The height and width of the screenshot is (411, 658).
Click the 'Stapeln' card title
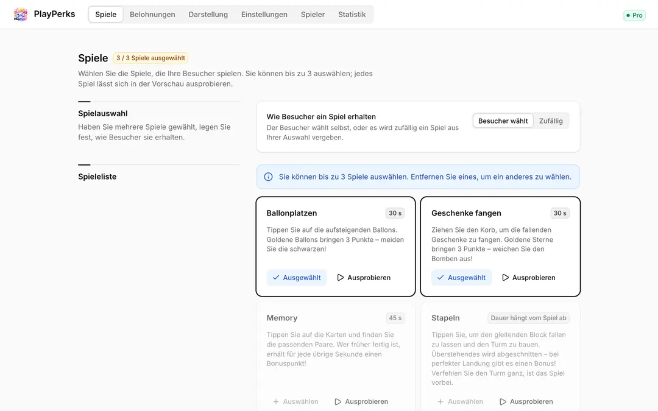(445, 318)
